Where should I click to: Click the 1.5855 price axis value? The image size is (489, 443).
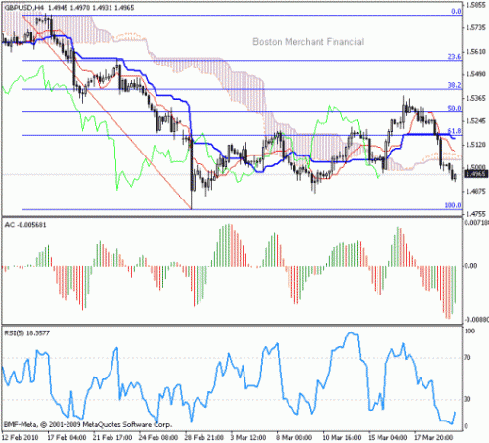[476, 5]
